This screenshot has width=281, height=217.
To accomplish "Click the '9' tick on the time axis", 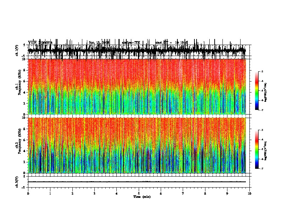I will 227,194.
